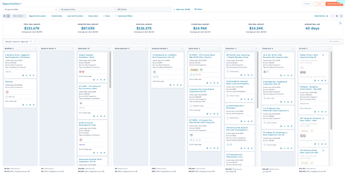345x175 pixels.
Task: Open preview icon on SP 69527 card
Action: point(207,83)
